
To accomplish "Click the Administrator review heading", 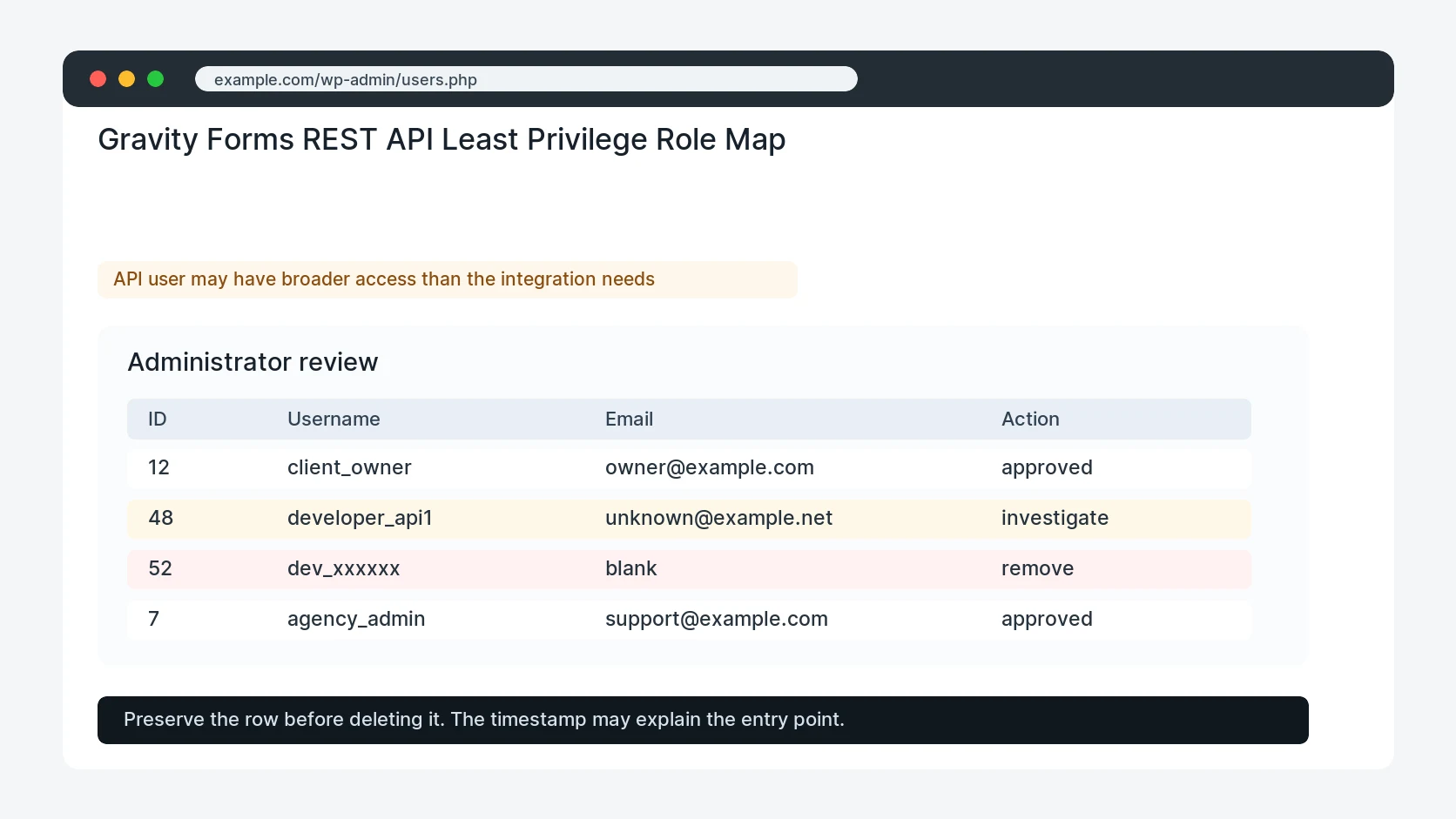I will tap(253, 362).
